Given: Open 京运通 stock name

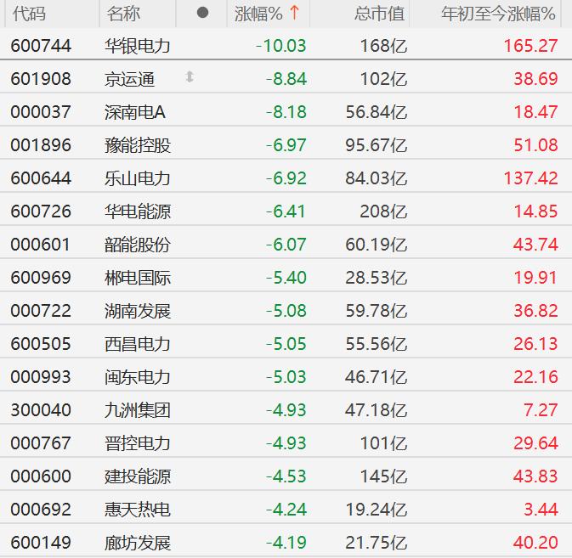Looking at the screenshot, I should pos(129,79).
